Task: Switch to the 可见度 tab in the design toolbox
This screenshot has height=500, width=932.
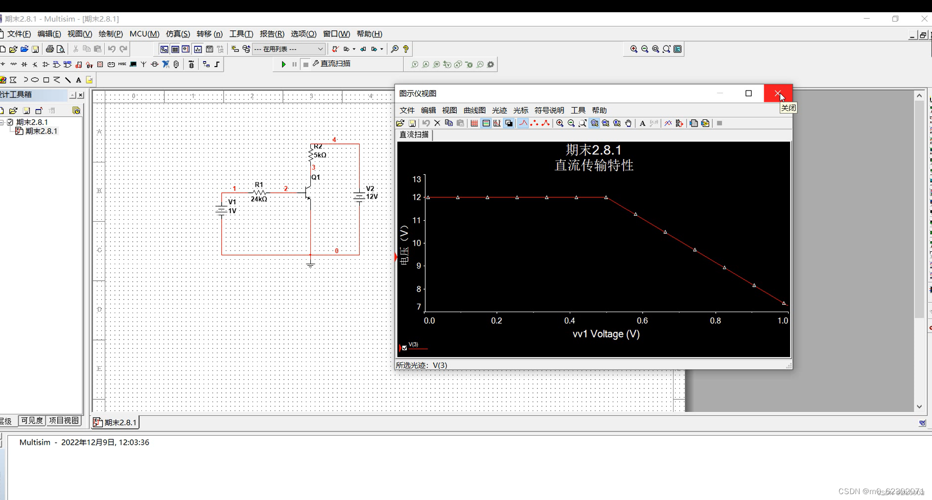Action: (x=32, y=421)
